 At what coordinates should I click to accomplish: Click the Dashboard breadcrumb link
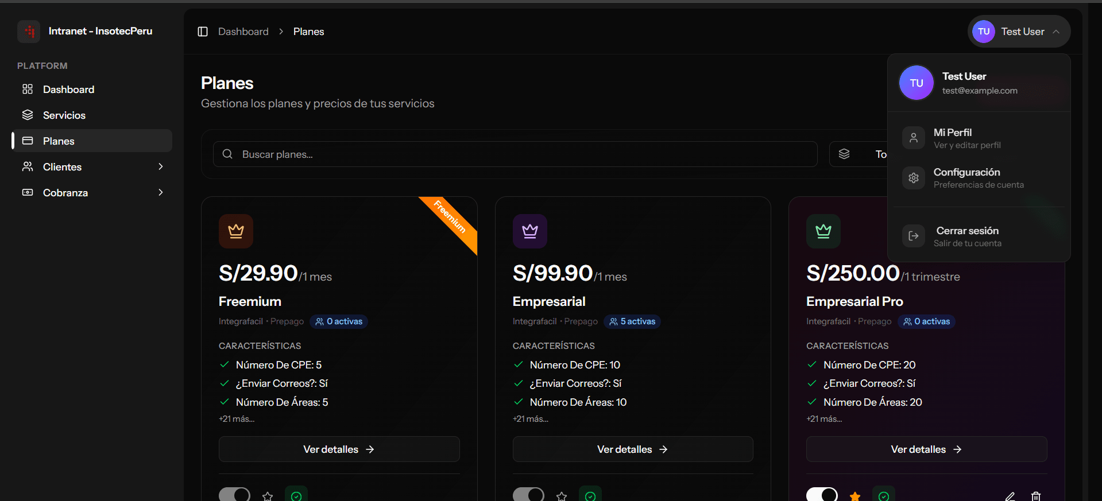click(x=243, y=32)
